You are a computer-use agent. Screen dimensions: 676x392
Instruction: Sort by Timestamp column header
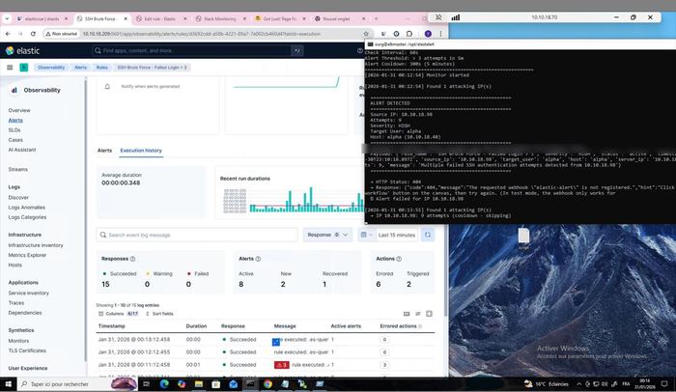click(112, 326)
